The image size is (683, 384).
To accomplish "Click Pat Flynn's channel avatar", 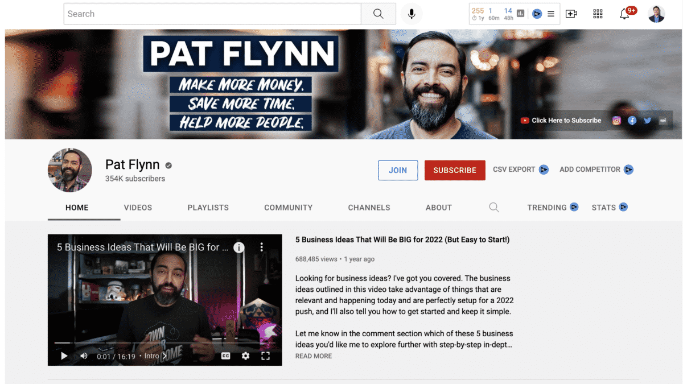I will point(70,170).
